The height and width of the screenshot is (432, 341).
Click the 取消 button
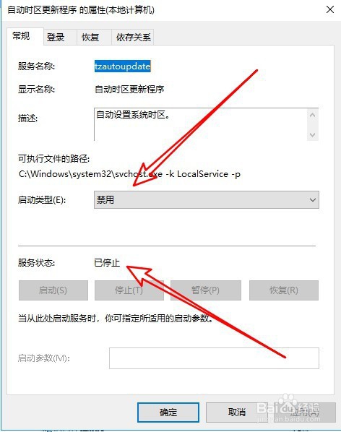tap(237, 412)
